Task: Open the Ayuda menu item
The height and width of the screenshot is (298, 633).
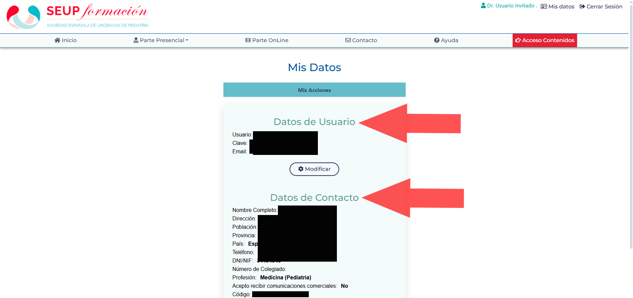Action: (449, 40)
